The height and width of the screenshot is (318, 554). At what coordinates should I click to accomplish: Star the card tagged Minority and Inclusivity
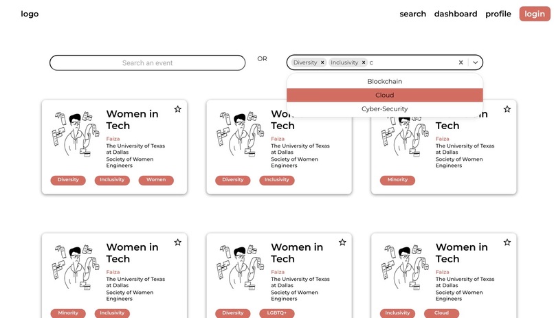click(x=178, y=242)
